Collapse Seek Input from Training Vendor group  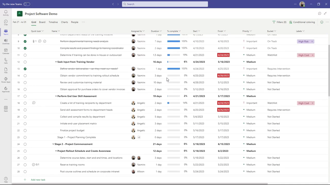[x=56, y=62]
